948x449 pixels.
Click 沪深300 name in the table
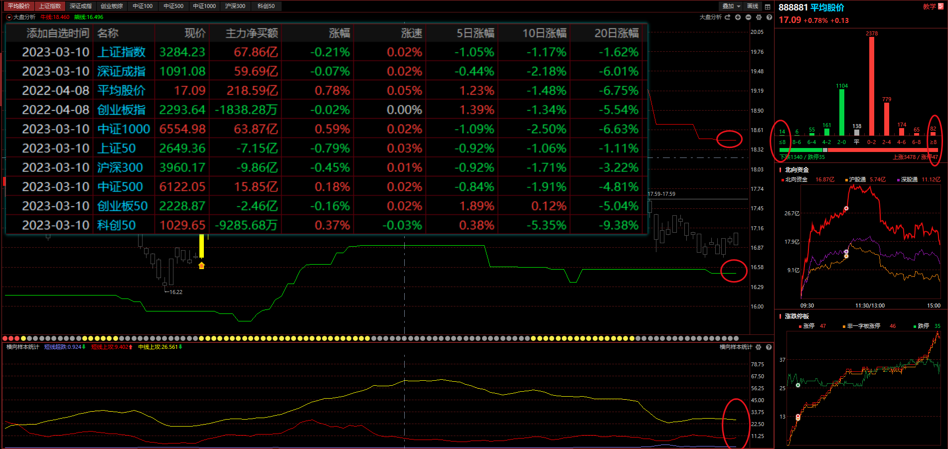pos(120,167)
